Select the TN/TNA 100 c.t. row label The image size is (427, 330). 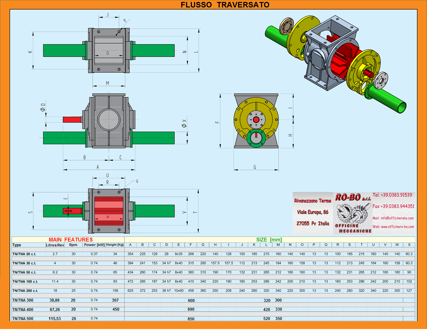point(25,282)
